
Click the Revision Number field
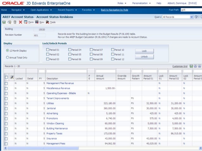pos(40,35)
